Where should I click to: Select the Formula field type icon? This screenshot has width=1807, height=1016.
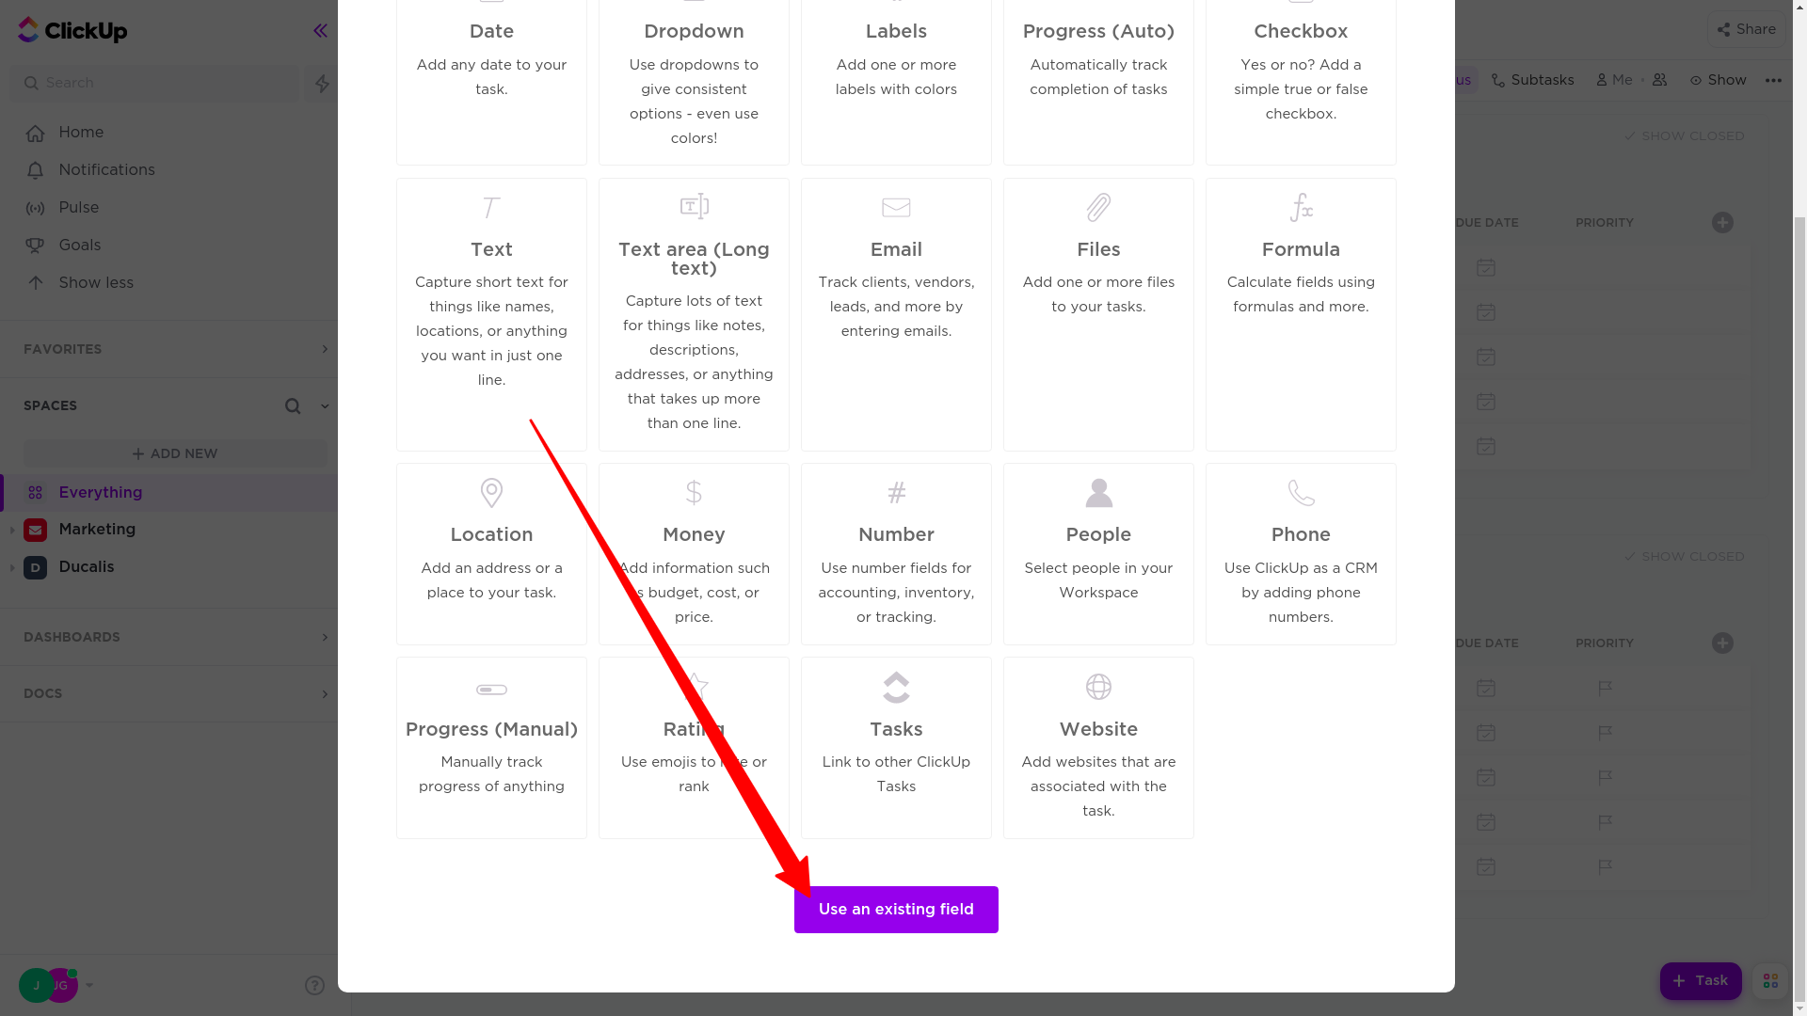1301,207
